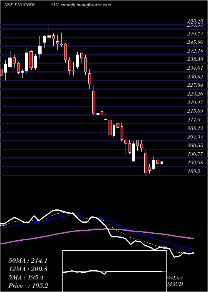
Task: Click the 208.12 price axis label
Action: tap(195, 128)
